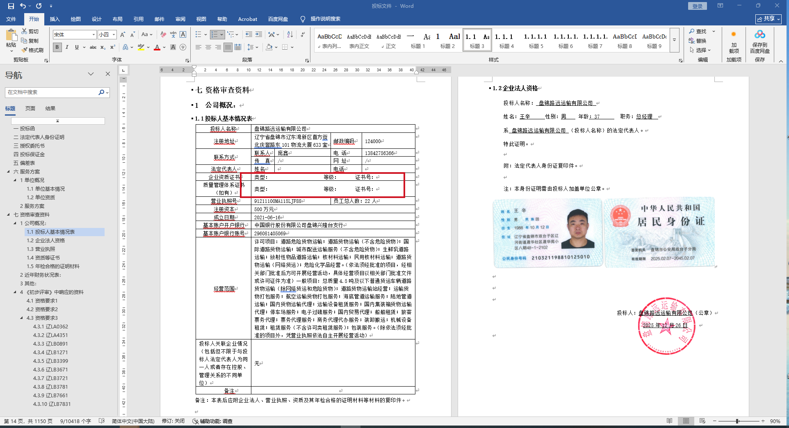Click the resident ID card front image
Image resolution: width=789 pixels, height=428 pixels.
547,232
